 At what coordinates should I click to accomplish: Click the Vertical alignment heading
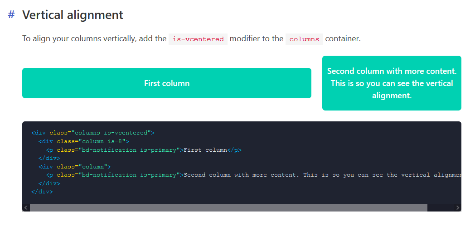(x=73, y=15)
